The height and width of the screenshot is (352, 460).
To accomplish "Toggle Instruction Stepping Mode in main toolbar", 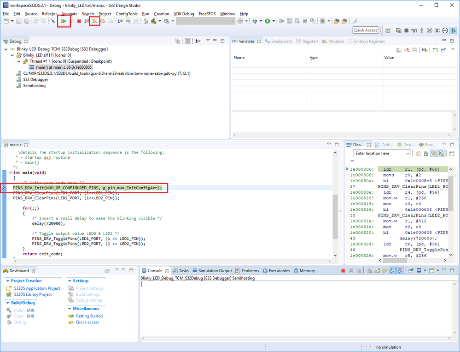I will (120, 21).
